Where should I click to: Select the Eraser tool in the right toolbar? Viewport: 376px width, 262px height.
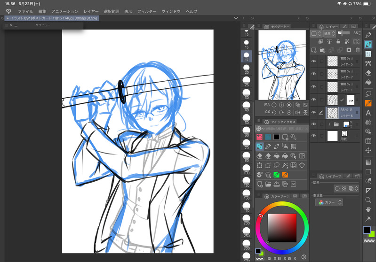point(368,73)
